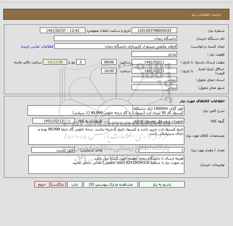Click the تاریخ و ساعت اعلان عمومی label
Screen dimensions: 233x226
[108, 31]
